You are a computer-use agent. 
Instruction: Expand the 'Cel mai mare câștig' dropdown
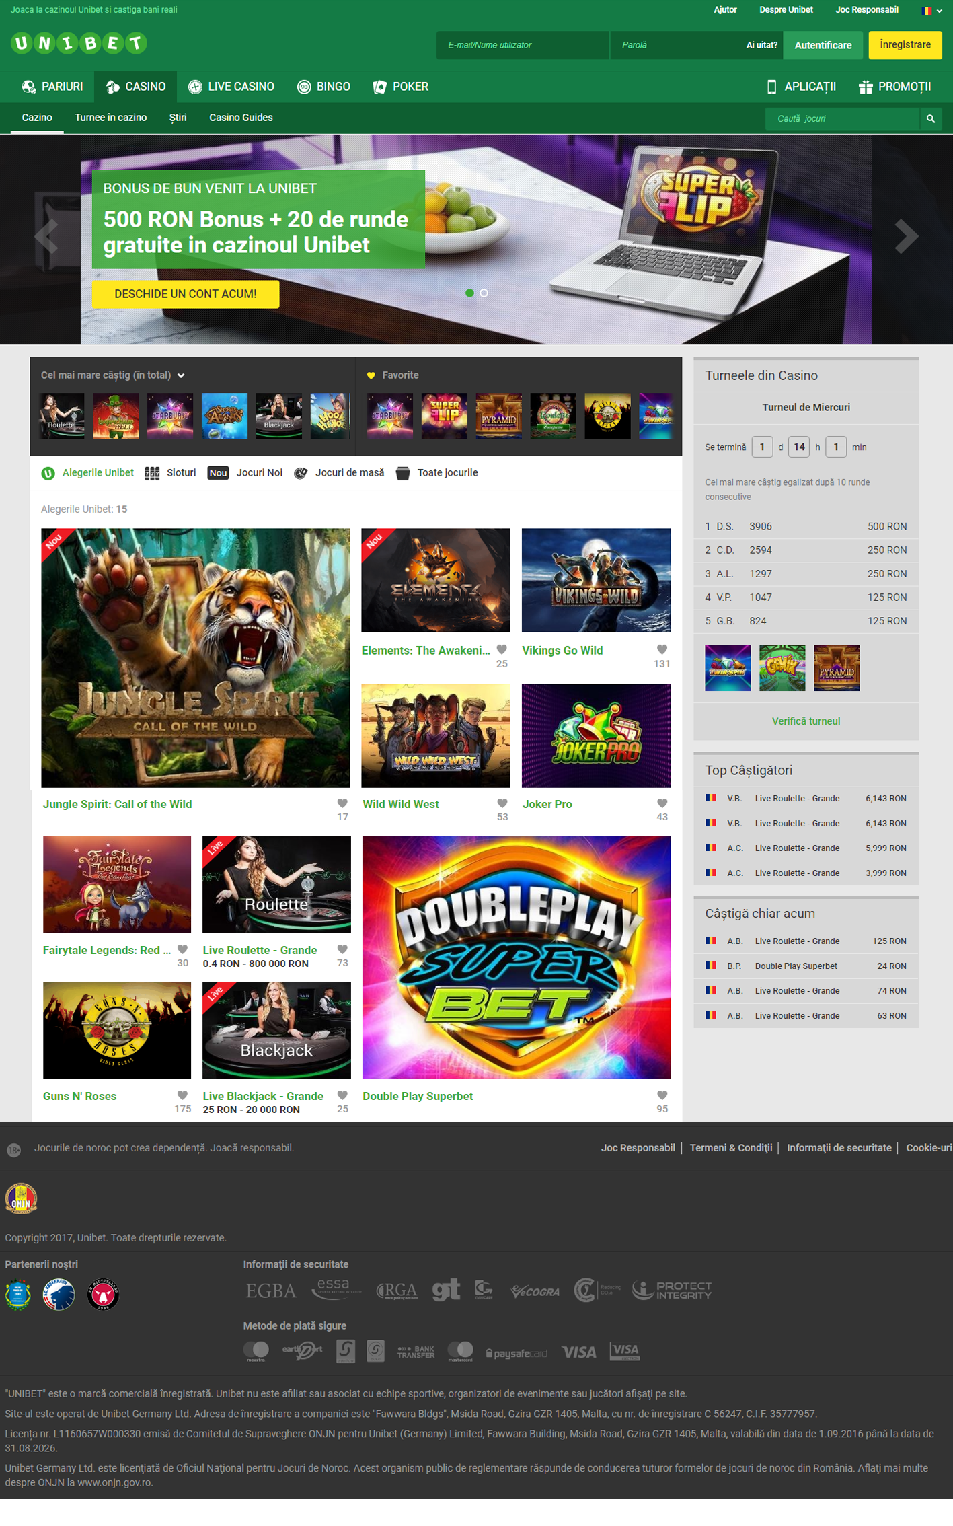tap(112, 375)
